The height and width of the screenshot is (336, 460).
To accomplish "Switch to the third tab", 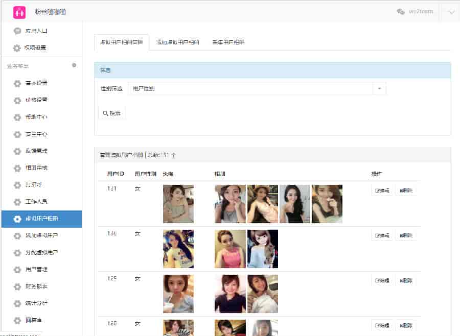I will (x=228, y=42).
